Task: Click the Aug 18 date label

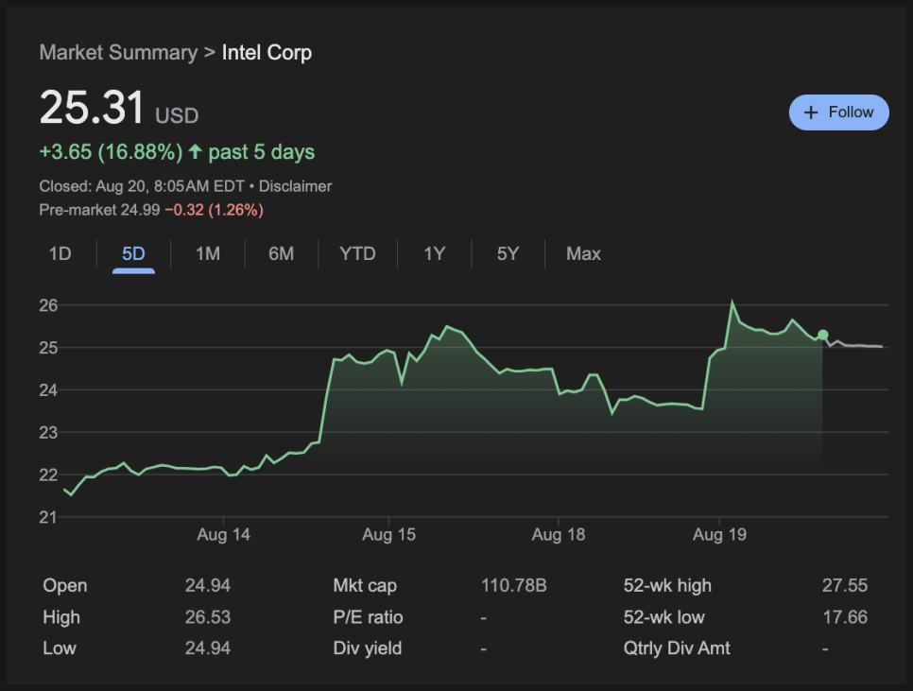Action: [x=559, y=534]
